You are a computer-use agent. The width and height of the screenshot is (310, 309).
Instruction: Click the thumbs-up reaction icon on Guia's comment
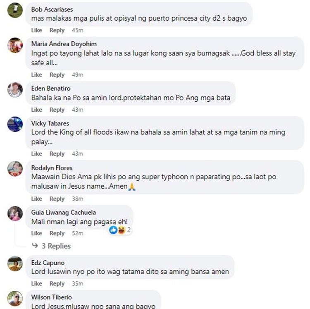point(113,230)
